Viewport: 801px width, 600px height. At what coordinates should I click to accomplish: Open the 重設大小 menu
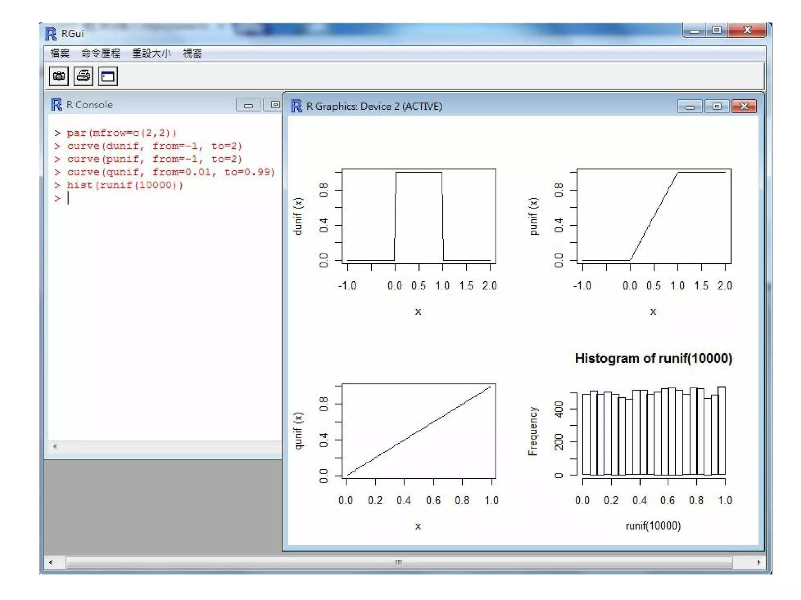pos(151,53)
